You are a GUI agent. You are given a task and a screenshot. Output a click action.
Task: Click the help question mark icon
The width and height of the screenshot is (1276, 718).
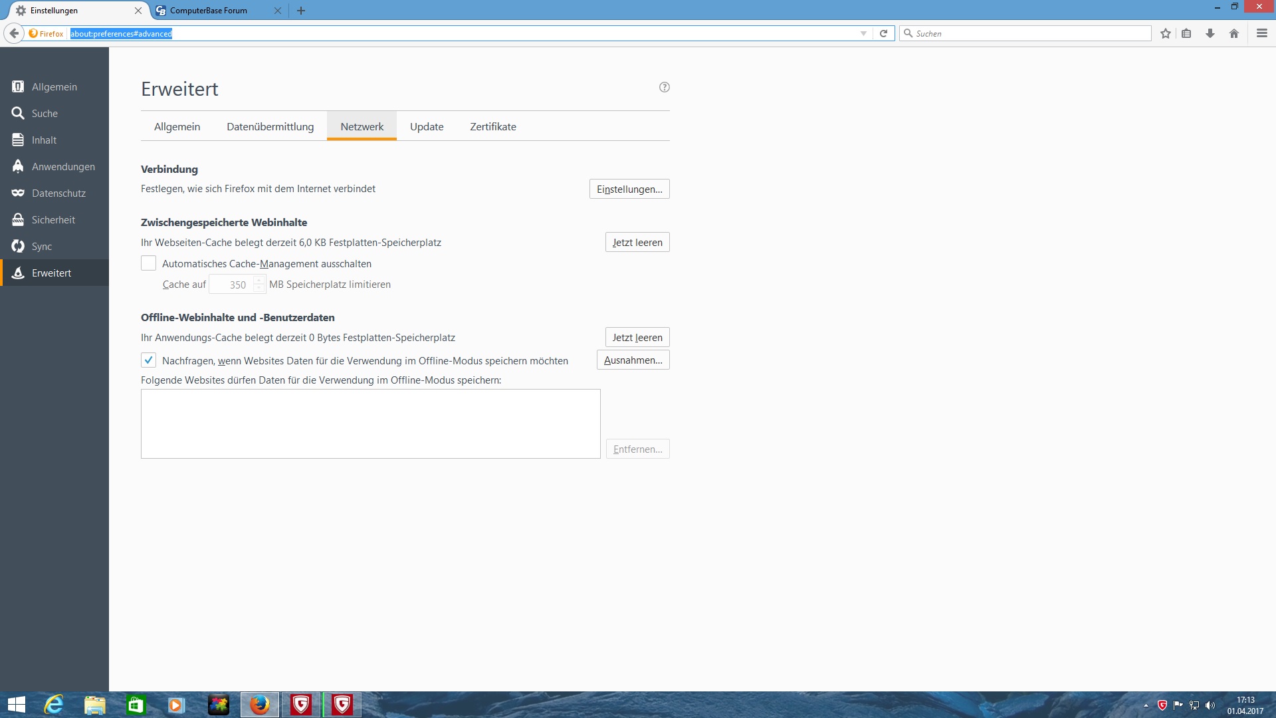pyautogui.click(x=664, y=87)
